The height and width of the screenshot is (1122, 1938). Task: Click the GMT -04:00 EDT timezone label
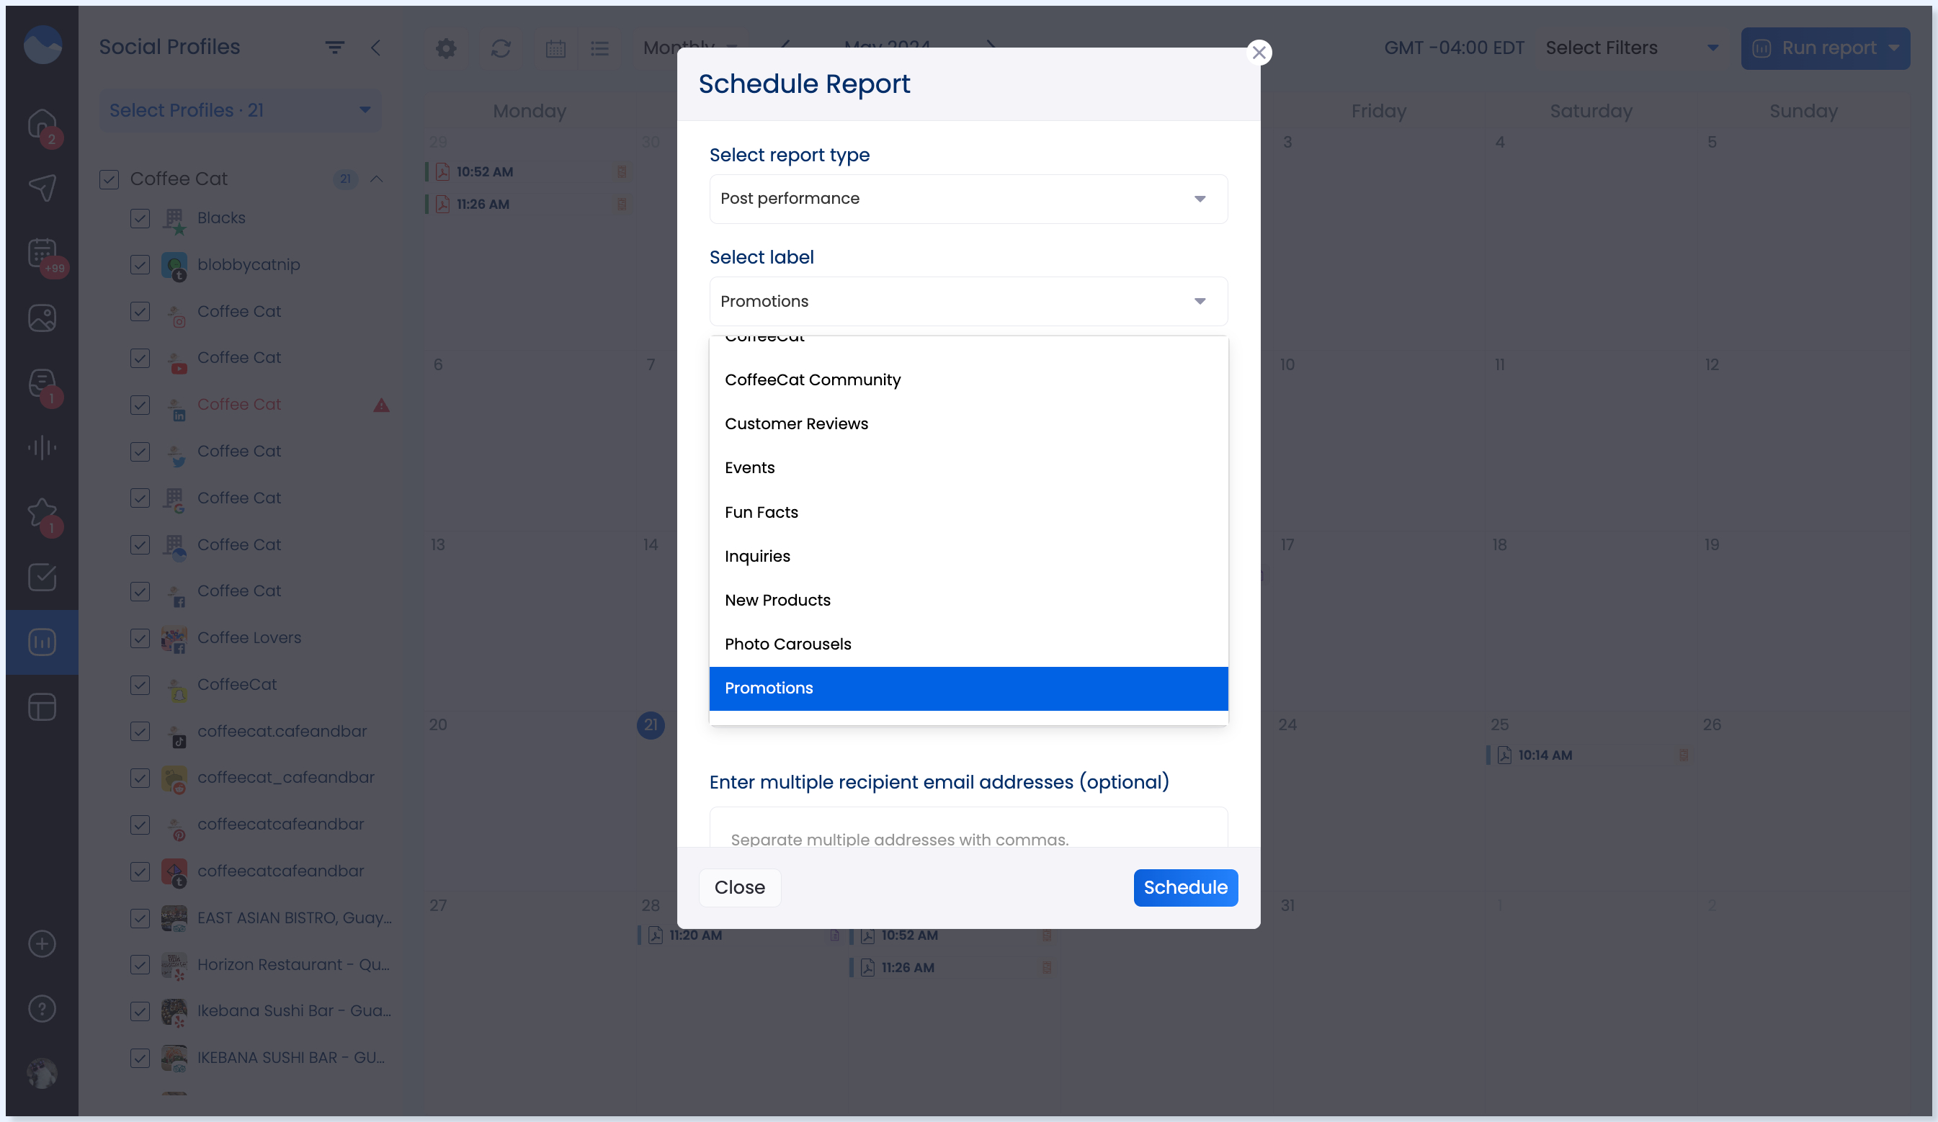pos(1454,48)
